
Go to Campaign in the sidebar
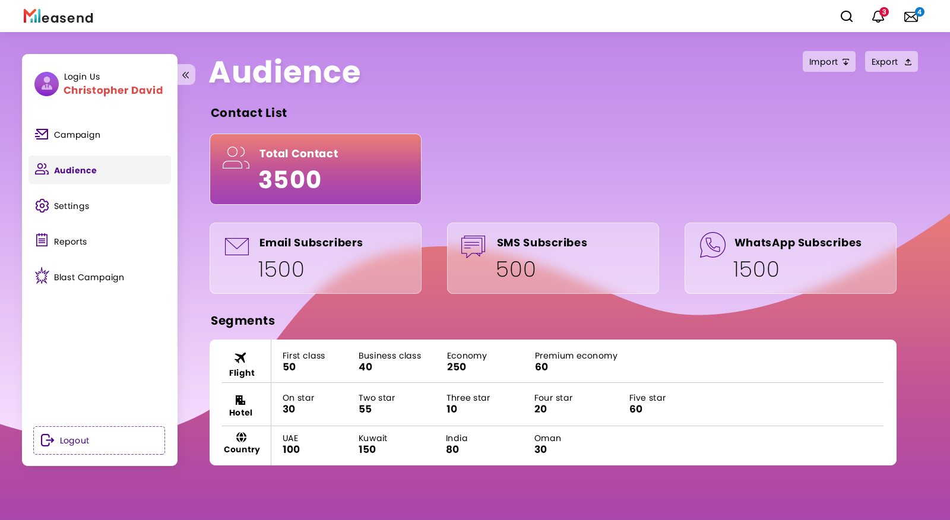point(77,135)
